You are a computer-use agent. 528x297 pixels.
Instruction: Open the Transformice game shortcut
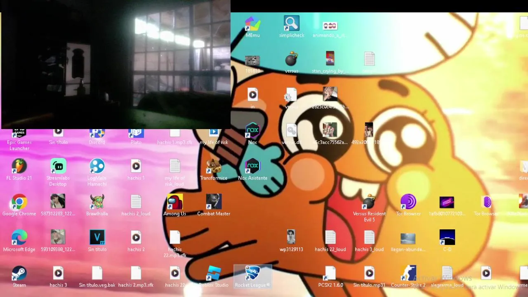coord(214,170)
